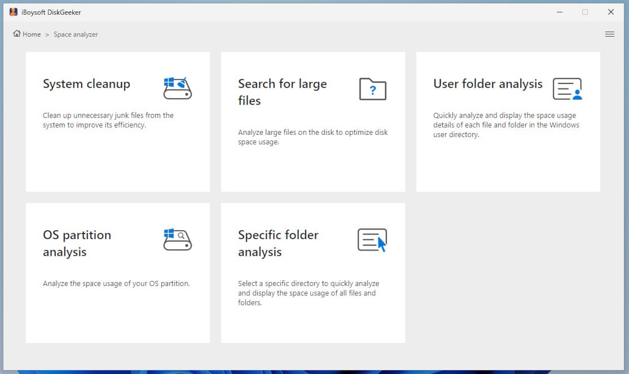This screenshot has width=629, height=374.
Task: Click the Specific folder analysis cursor-list icon
Action: pos(372,239)
